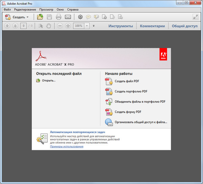
Task: Click the Create (Создать) dropdown button
Action: point(17,17)
